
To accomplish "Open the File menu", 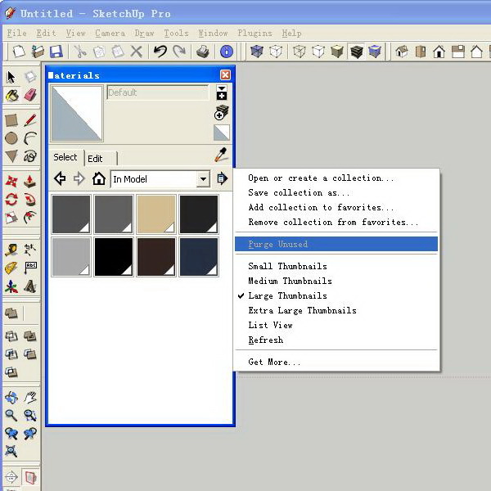I will [x=16, y=33].
